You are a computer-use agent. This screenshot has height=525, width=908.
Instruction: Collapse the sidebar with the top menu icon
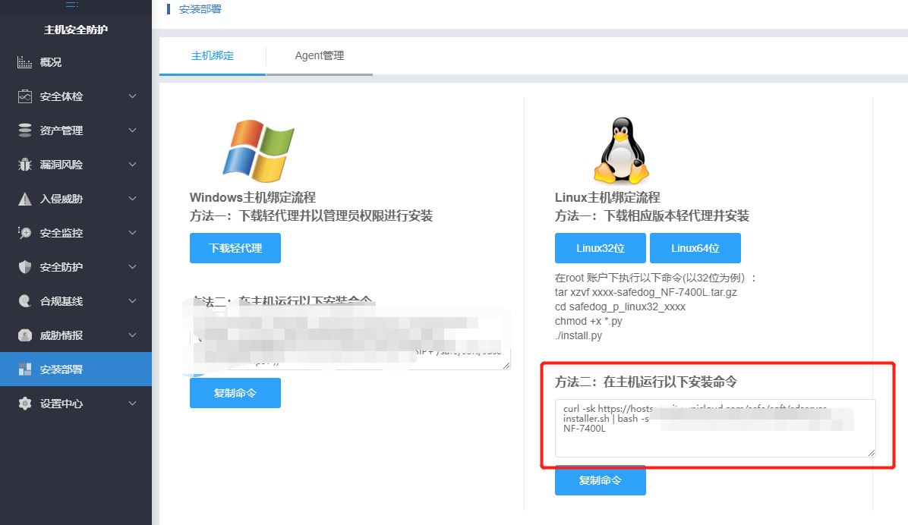click(72, 4)
